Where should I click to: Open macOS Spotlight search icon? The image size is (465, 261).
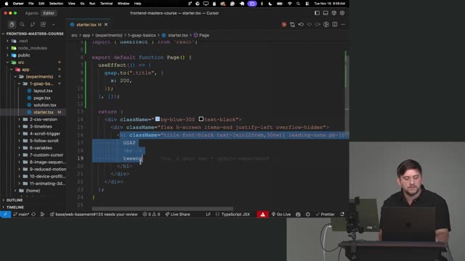point(298,4)
